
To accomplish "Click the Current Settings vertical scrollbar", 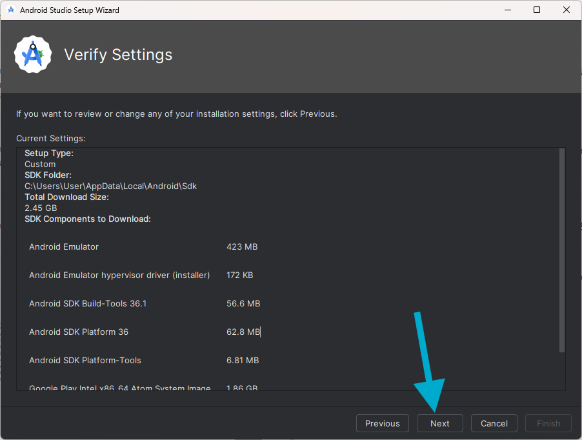I will (561, 250).
